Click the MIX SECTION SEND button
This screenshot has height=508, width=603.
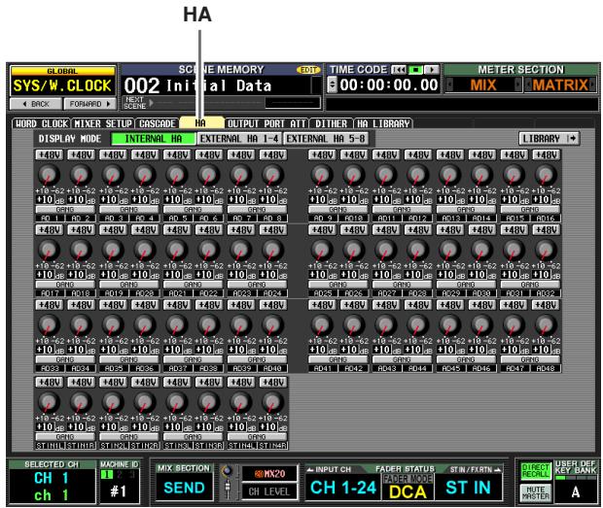[x=184, y=488]
